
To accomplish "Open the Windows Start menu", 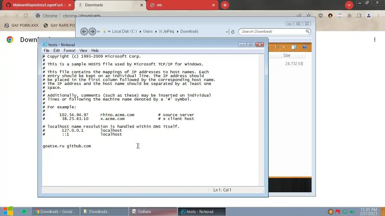I will click(8, 211).
